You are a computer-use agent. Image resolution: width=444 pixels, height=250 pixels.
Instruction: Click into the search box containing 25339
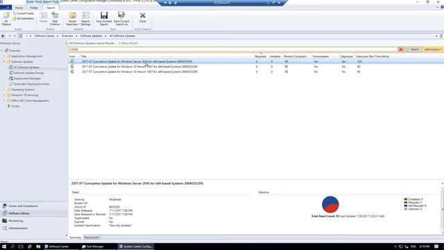tap(232, 49)
